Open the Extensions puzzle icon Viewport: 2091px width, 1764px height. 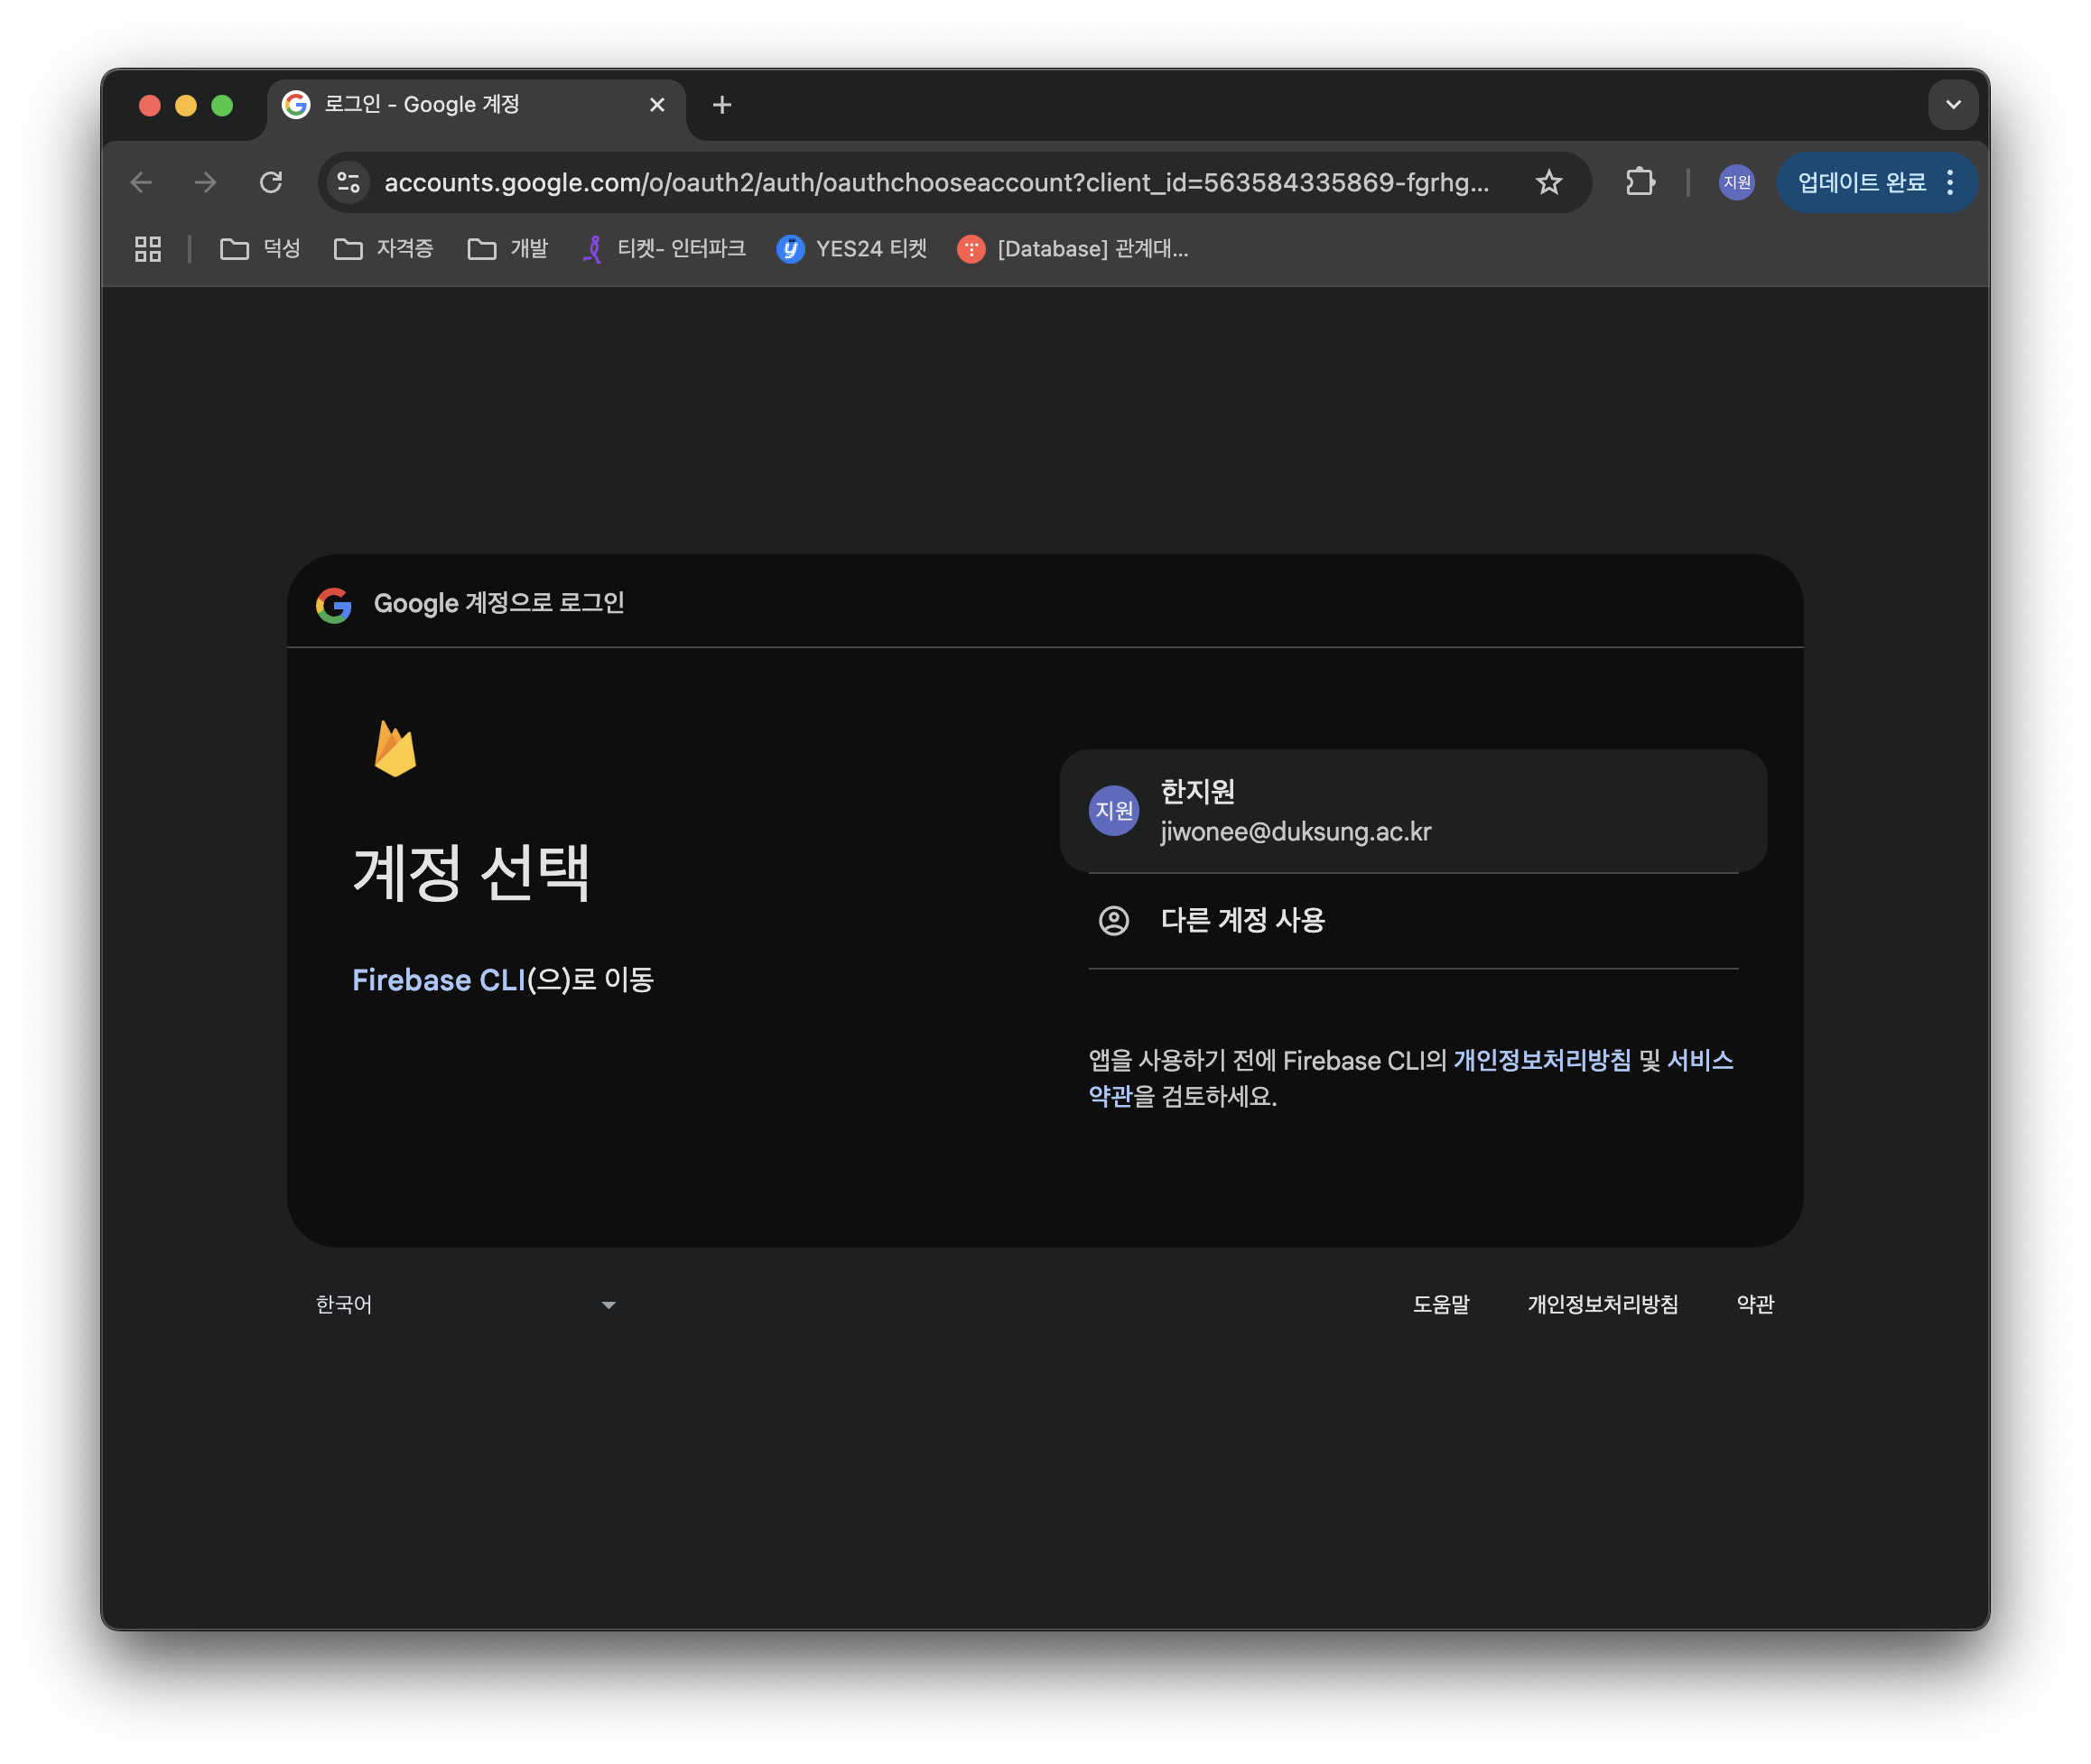pyautogui.click(x=1640, y=182)
